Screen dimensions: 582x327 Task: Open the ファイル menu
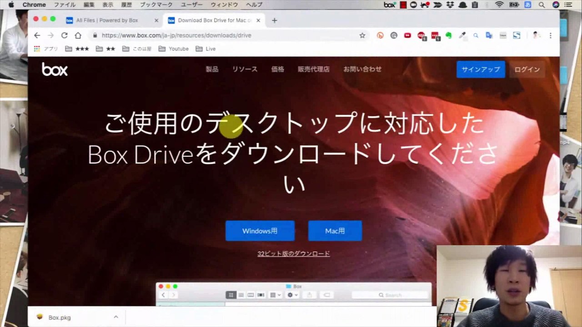[65, 5]
